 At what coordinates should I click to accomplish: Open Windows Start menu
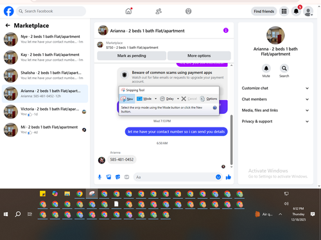pyautogui.click(x=6, y=214)
